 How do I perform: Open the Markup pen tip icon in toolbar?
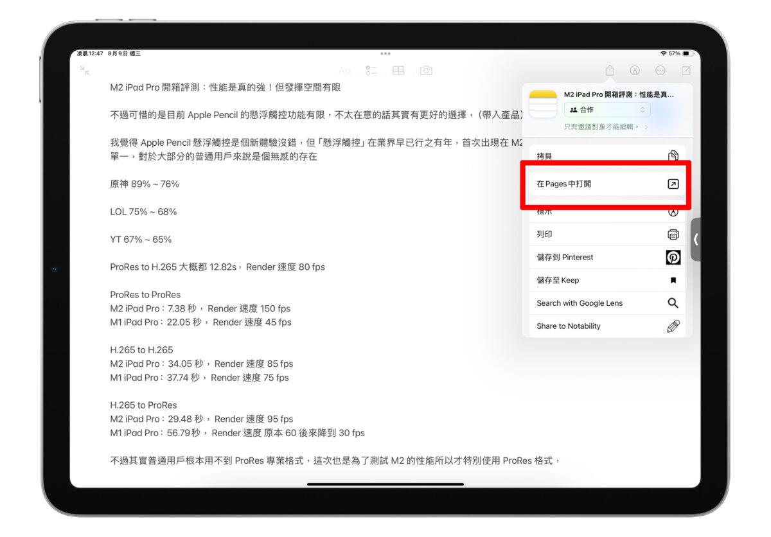(x=635, y=71)
